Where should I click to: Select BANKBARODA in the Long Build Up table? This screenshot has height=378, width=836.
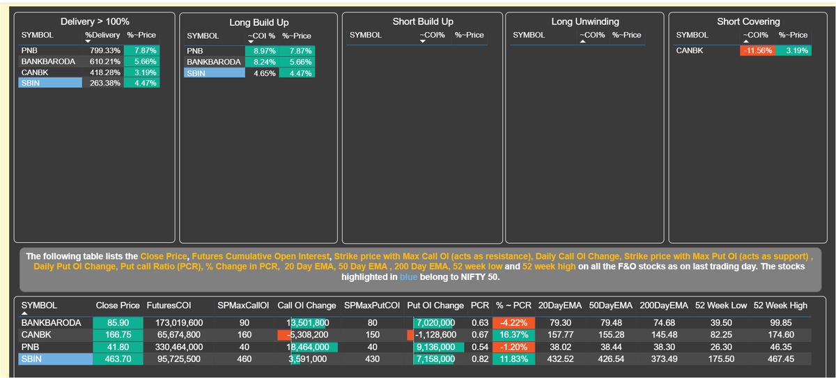tap(214, 61)
